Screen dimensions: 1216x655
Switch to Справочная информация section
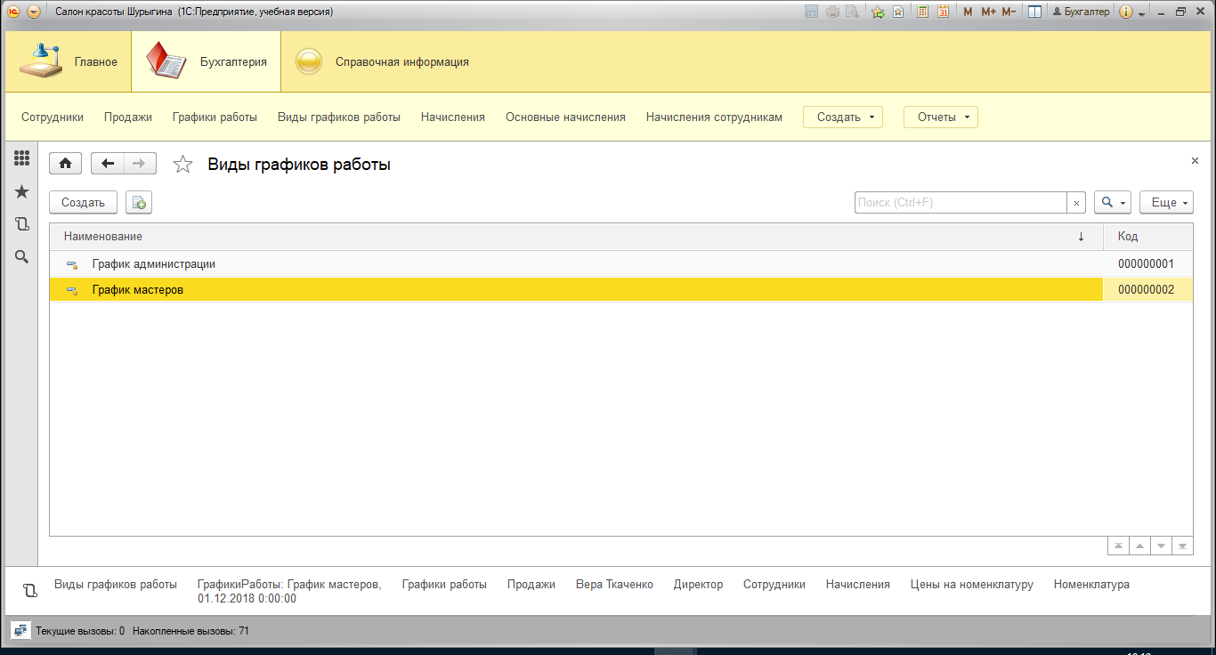click(383, 62)
